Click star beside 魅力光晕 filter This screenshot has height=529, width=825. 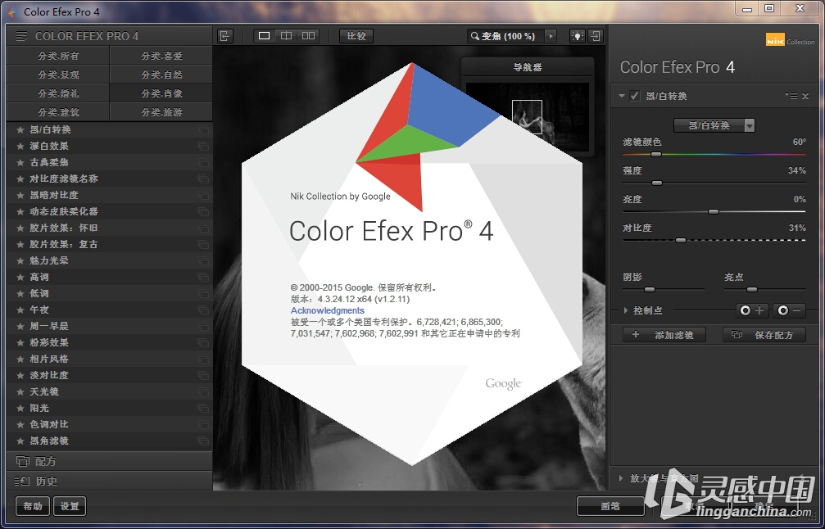20,261
